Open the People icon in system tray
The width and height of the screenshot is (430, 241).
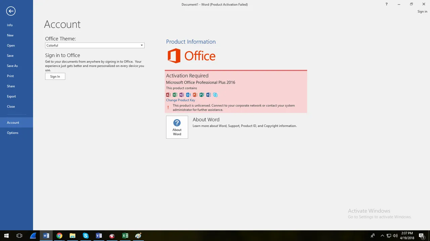pos(373,236)
